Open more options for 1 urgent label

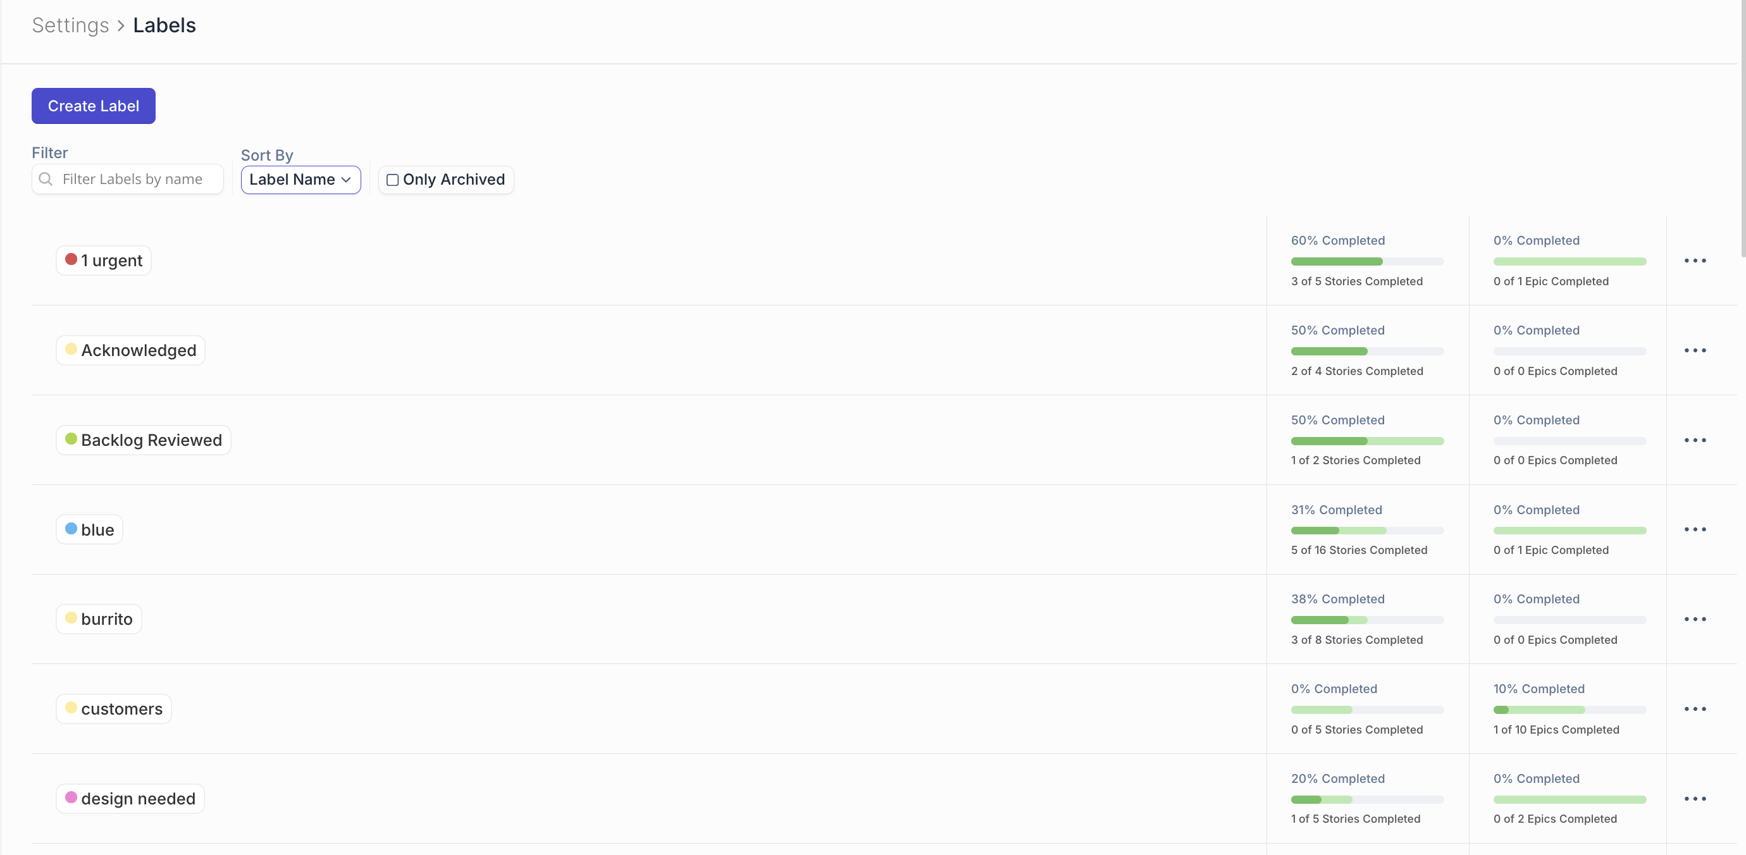pyautogui.click(x=1695, y=261)
